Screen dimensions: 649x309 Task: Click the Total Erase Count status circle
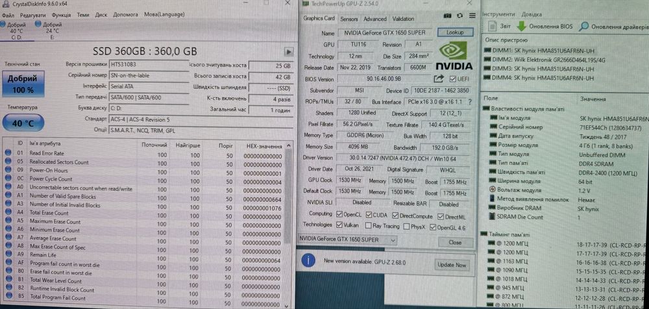tap(8, 213)
